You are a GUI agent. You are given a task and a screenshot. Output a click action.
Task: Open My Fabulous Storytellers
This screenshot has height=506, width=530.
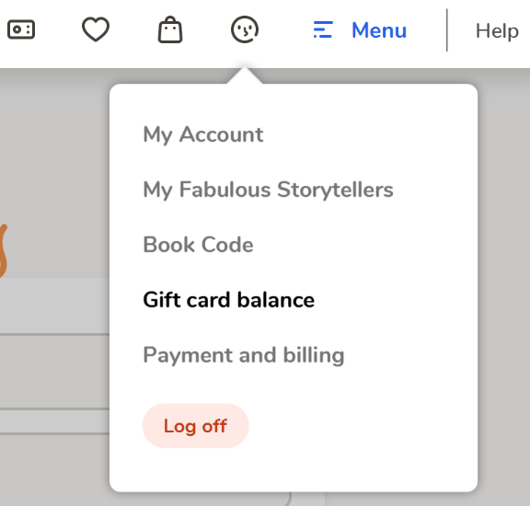268,190
